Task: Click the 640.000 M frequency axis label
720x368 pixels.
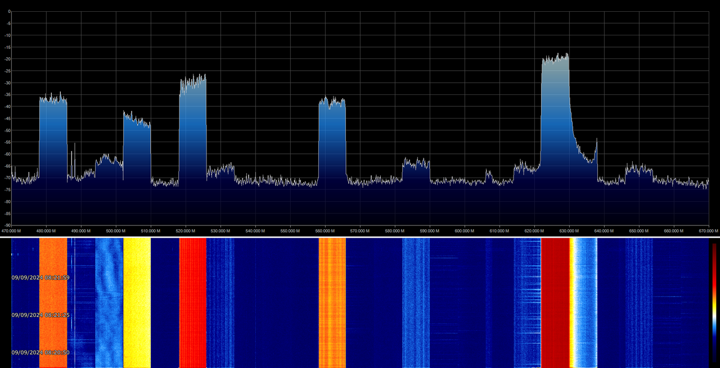Action: click(604, 231)
